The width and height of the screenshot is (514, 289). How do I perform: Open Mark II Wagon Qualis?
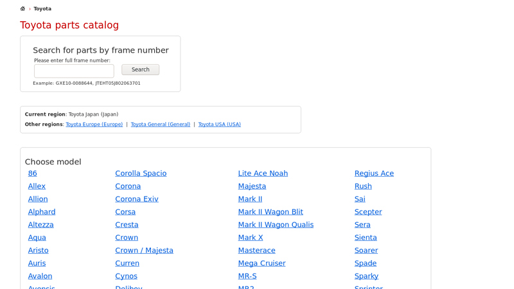pyautogui.click(x=276, y=224)
